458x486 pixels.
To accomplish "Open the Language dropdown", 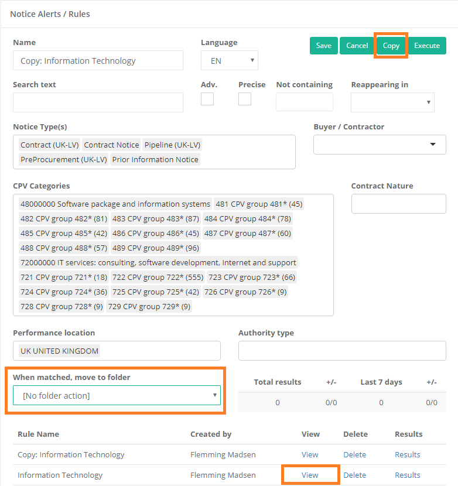I will click(229, 60).
